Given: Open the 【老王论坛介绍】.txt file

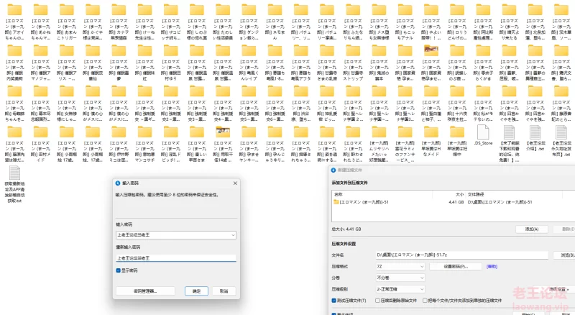Looking at the screenshot, I should [x=535, y=132].
